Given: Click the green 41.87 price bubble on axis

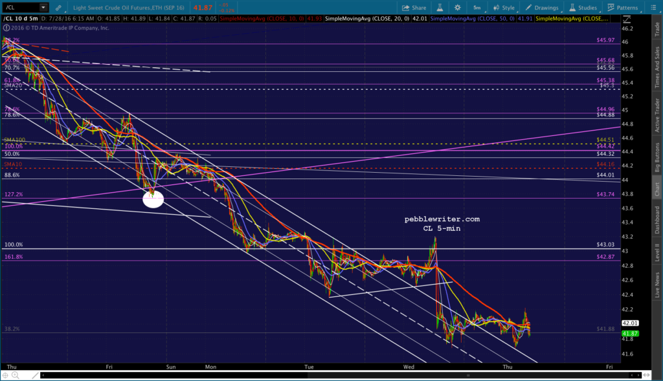Looking at the screenshot, I should 630,333.
